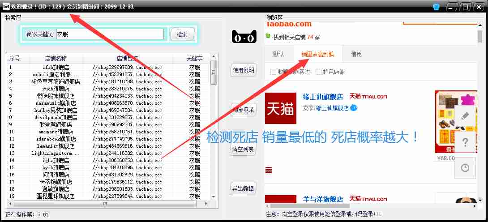Click the red 天猫 logo of 缘上仙旗舰店
This screenshot has width=488, height=222.
281,108
